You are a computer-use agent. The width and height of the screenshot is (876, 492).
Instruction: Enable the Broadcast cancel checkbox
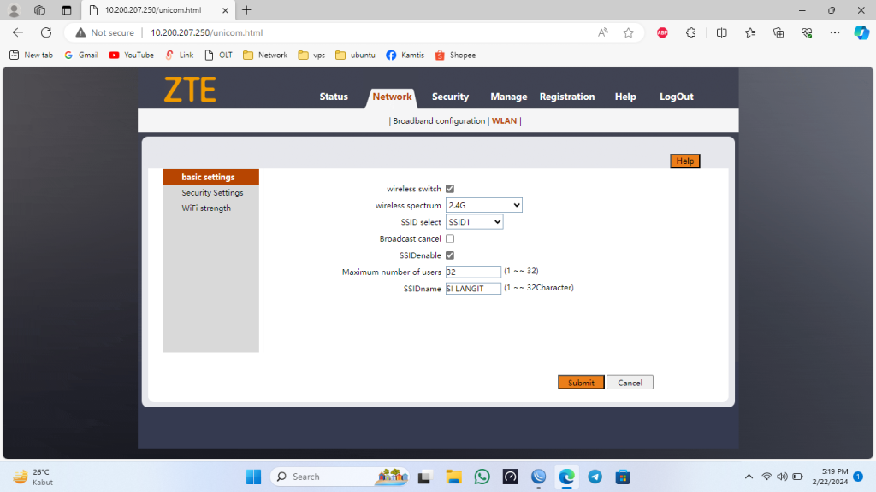pyautogui.click(x=450, y=239)
